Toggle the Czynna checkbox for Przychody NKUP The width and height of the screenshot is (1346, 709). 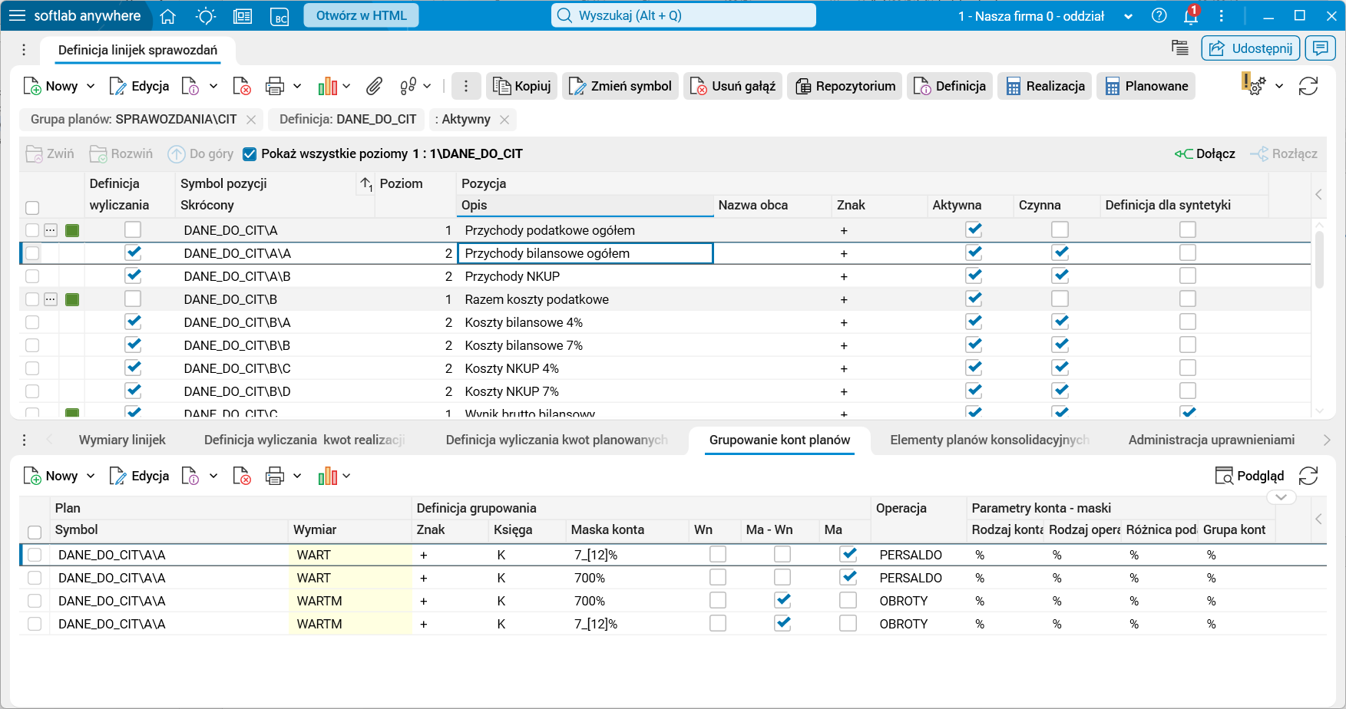(1060, 276)
